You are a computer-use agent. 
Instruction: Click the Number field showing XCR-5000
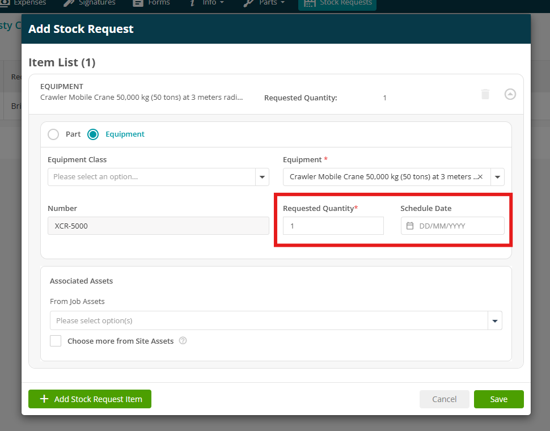click(158, 226)
